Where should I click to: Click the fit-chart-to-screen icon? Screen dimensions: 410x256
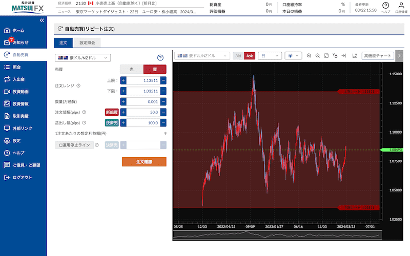(x=326, y=56)
